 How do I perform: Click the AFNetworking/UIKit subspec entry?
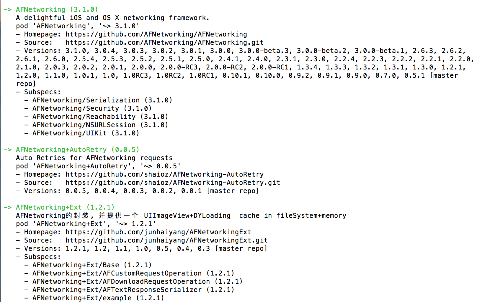[86, 133]
